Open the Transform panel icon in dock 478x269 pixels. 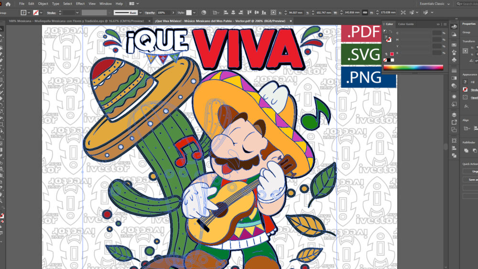tap(454, 141)
